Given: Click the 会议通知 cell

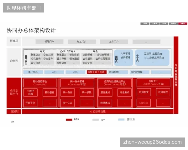Looking at the screenshot, I should pyautogui.click(x=87, y=59).
